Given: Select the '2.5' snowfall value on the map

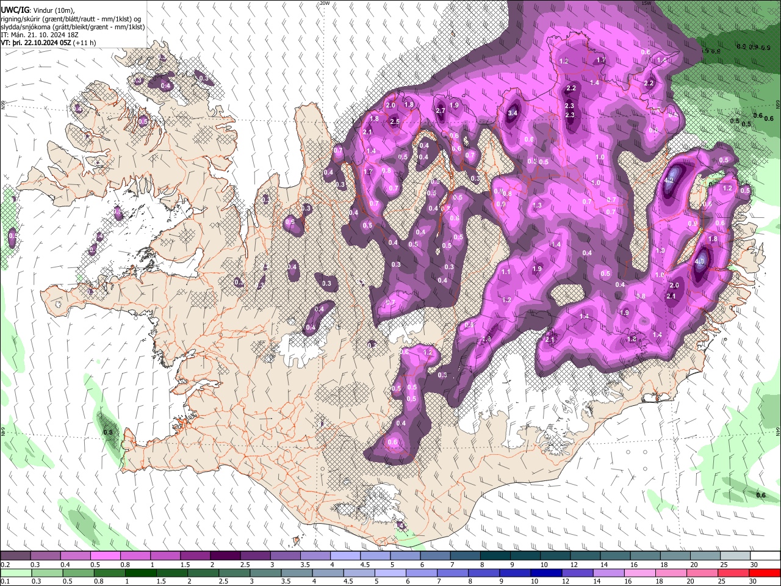Looking at the screenshot, I should (x=395, y=121).
